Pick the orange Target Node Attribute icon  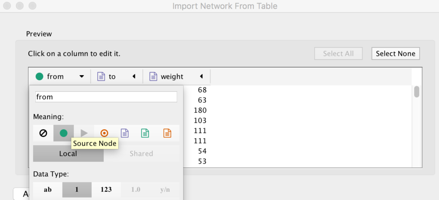(x=167, y=133)
